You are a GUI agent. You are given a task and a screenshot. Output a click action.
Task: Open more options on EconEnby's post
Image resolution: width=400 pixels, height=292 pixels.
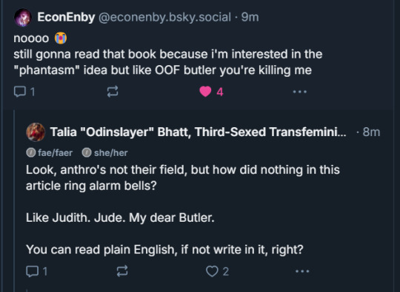pos(300,92)
